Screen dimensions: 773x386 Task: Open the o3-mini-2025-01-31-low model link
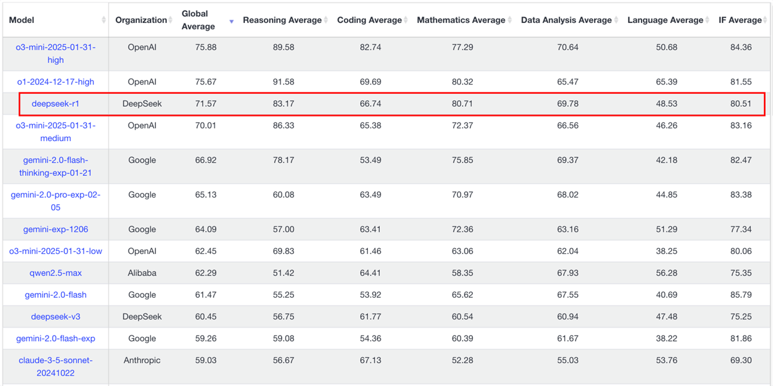(x=55, y=251)
